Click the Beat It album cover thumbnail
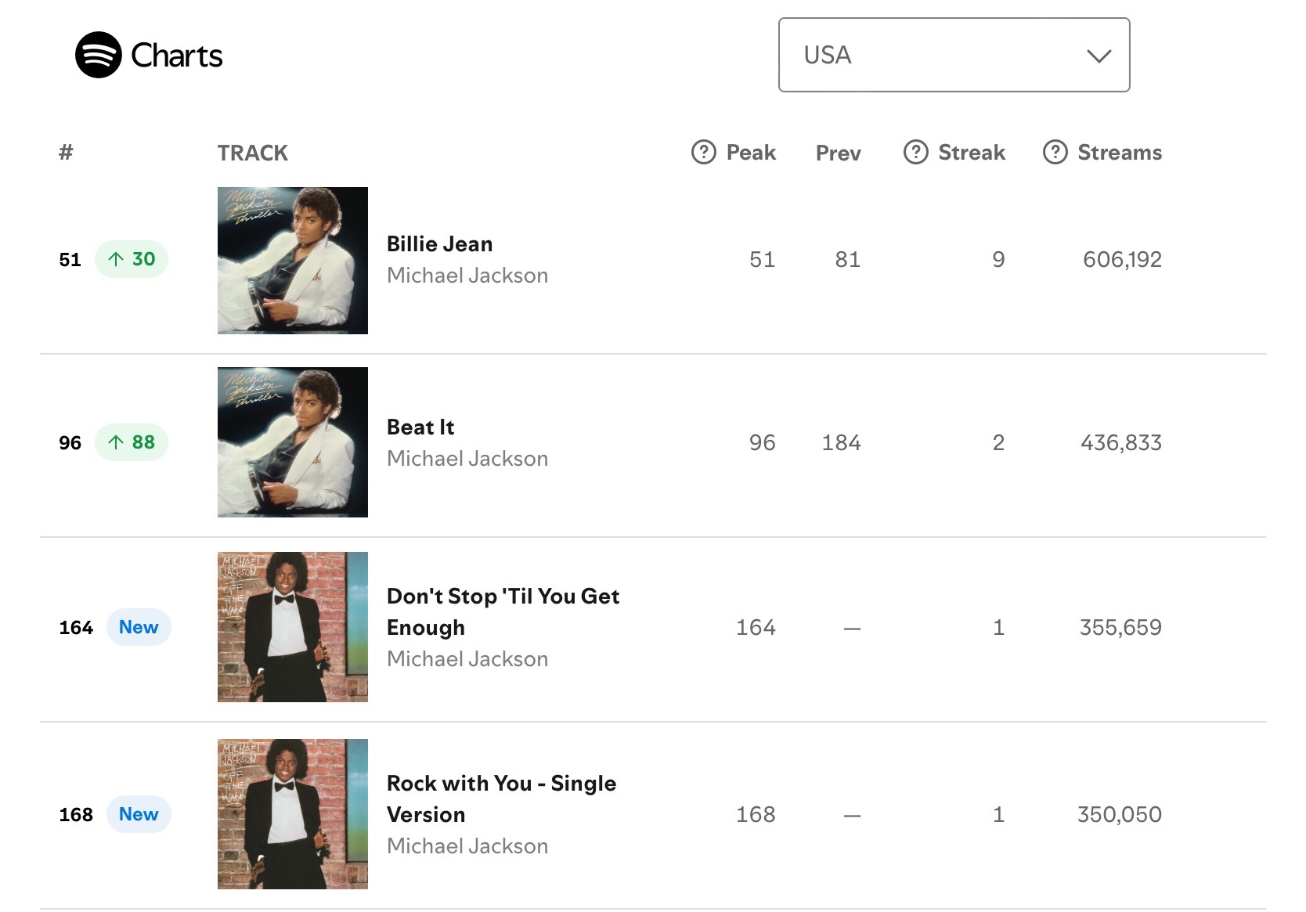Image resolution: width=1306 pixels, height=912 pixels. [293, 442]
